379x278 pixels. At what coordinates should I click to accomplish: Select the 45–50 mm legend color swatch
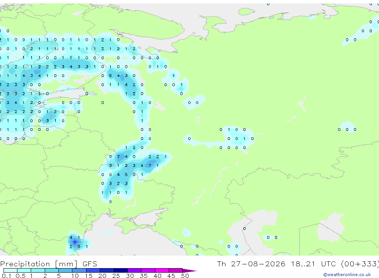[x=176, y=270]
